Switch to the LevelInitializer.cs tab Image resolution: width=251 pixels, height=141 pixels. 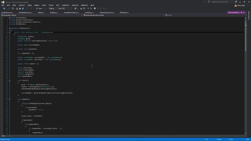click(7, 13)
